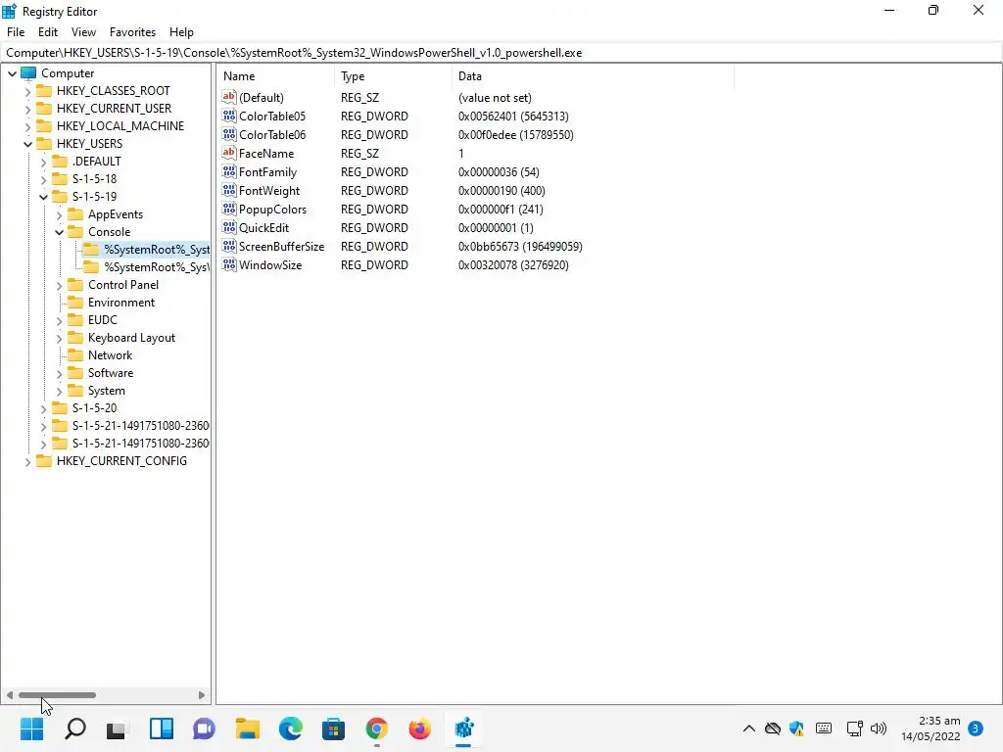
Task: Expand HKEY_LOCAL_MACHINE key
Action: click(x=27, y=126)
